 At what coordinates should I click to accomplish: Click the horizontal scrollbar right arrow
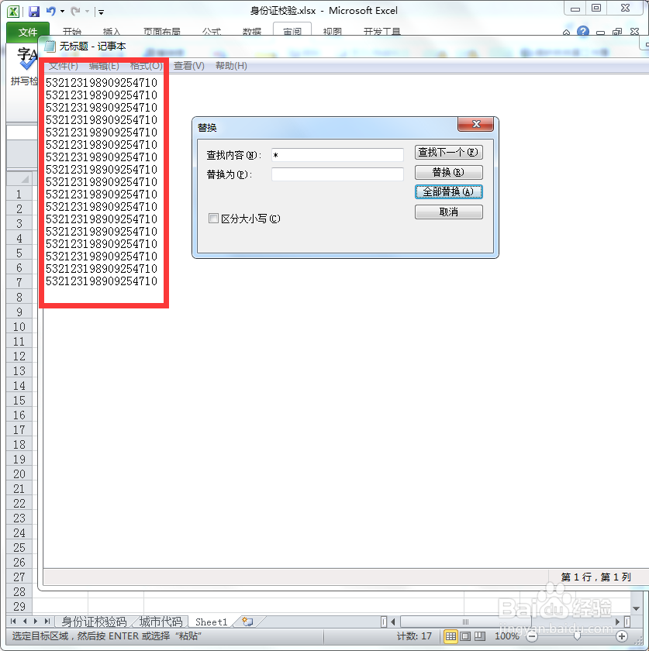coord(617,622)
